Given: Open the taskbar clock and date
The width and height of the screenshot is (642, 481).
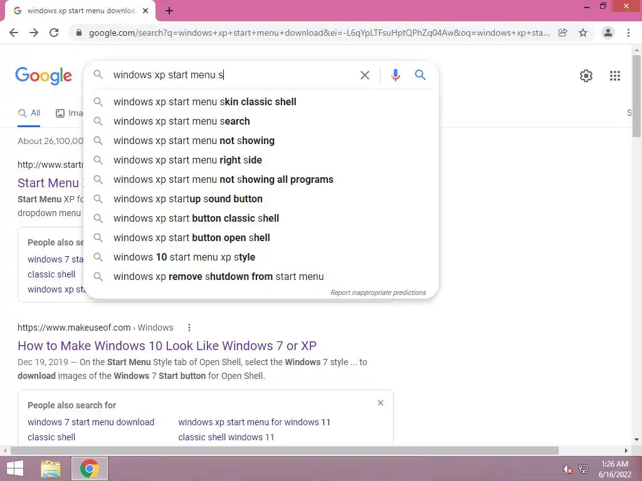Looking at the screenshot, I should pyautogui.click(x=614, y=469).
